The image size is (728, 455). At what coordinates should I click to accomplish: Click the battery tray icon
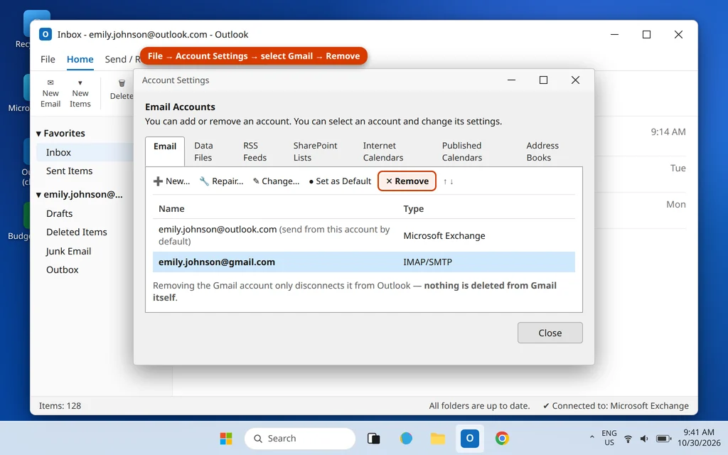point(663,439)
